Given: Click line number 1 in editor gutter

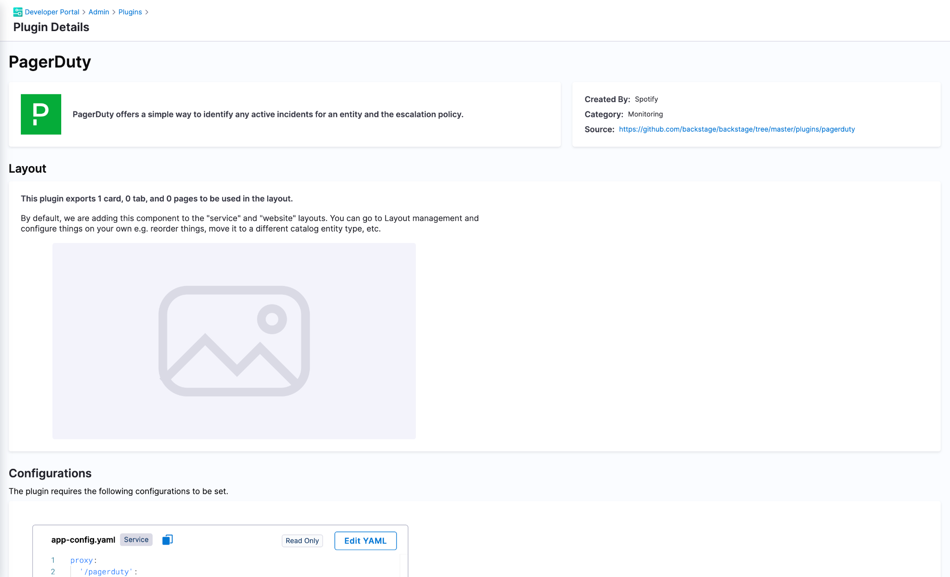Looking at the screenshot, I should (53, 560).
